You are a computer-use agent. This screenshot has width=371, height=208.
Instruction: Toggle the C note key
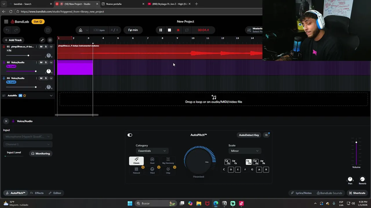point(224,170)
